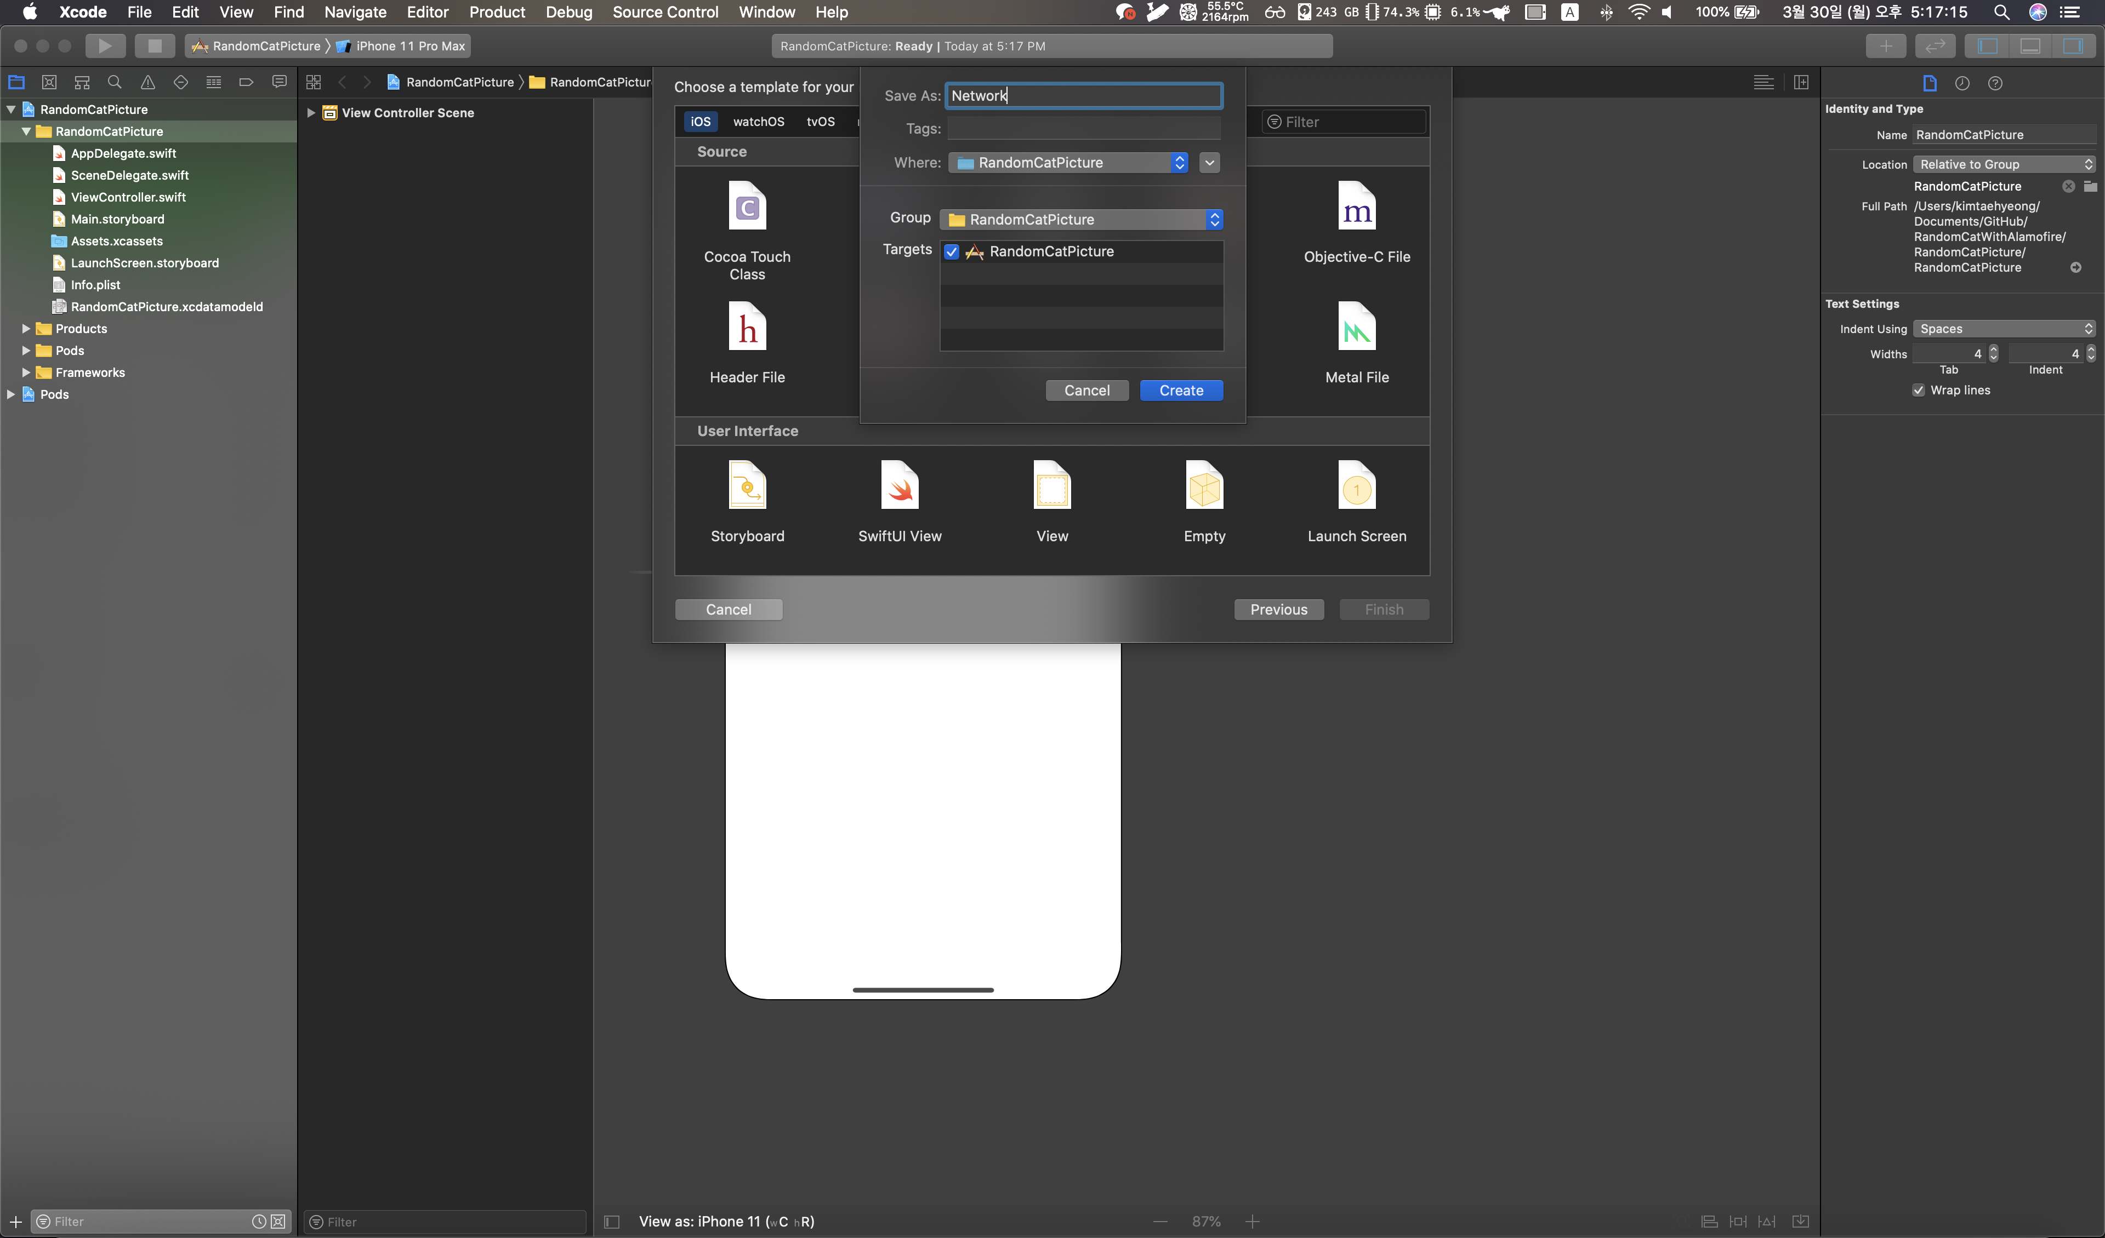Open the Breakpoint navigator icon
The width and height of the screenshot is (2105, 1238).
point(247,82)
